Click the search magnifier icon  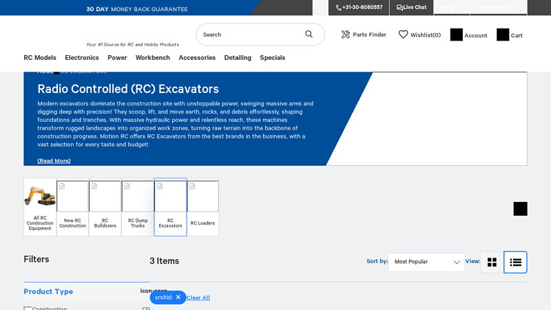tap(309, 34)
